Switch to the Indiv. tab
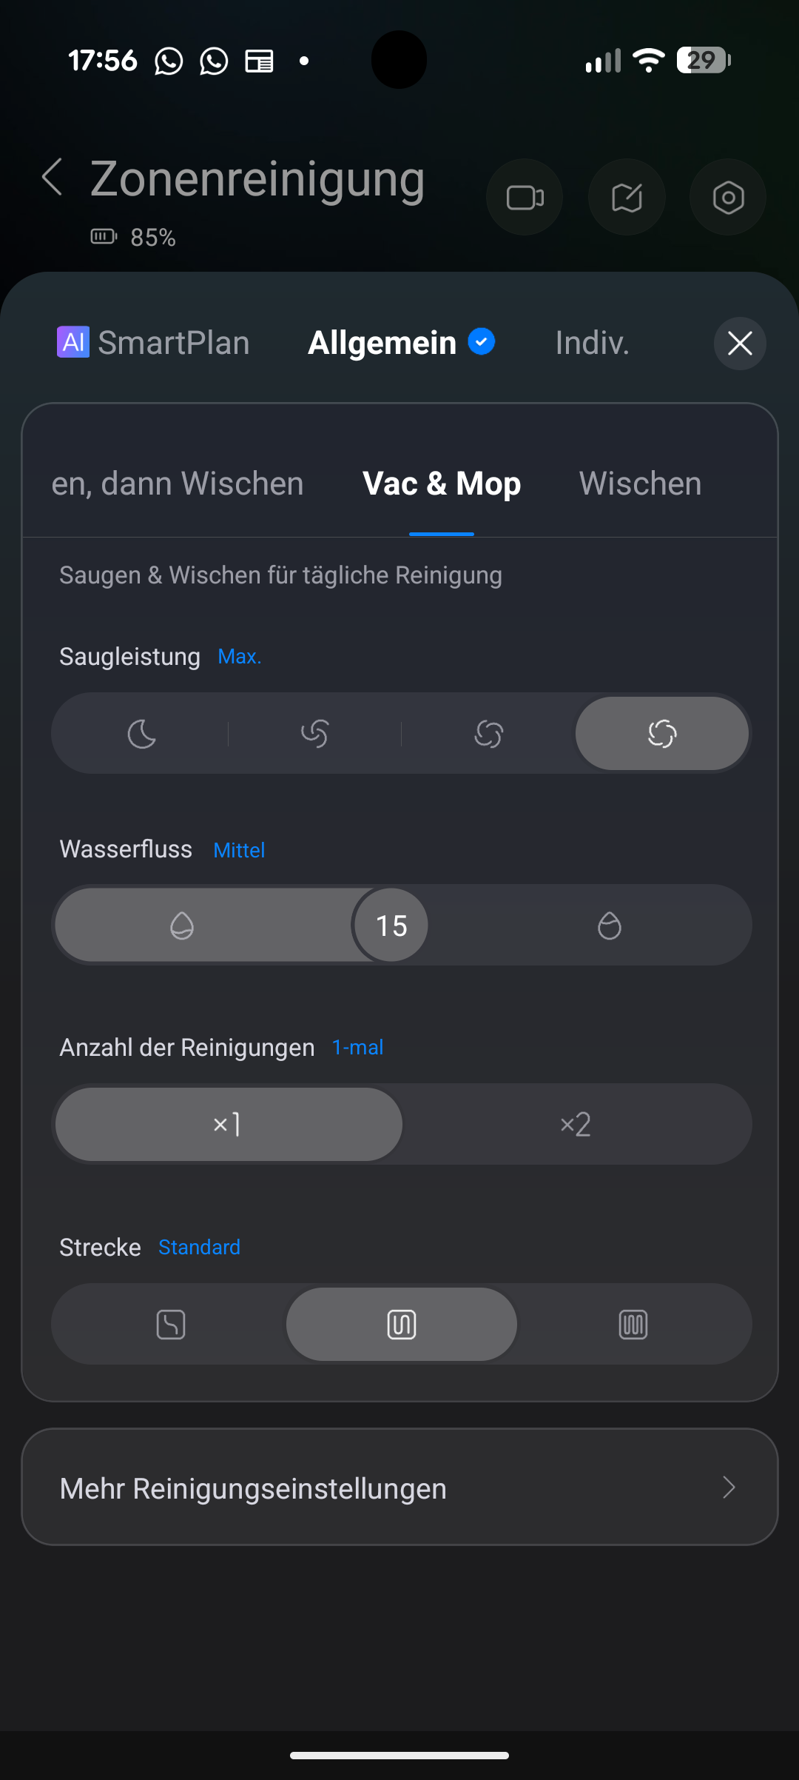799x1780 pixels. click(x=592, y=343)
